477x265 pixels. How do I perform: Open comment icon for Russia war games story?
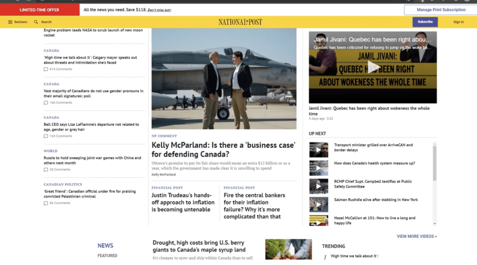pos(46,170)
